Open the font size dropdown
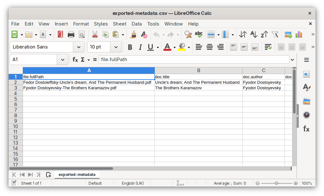Screen dimensions: 324x196 (x=116, y=47)
